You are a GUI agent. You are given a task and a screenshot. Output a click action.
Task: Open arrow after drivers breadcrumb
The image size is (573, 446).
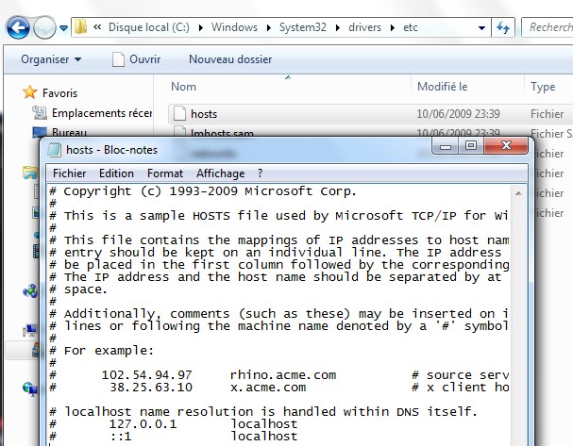pyautogui.click(x=393, y=27)
